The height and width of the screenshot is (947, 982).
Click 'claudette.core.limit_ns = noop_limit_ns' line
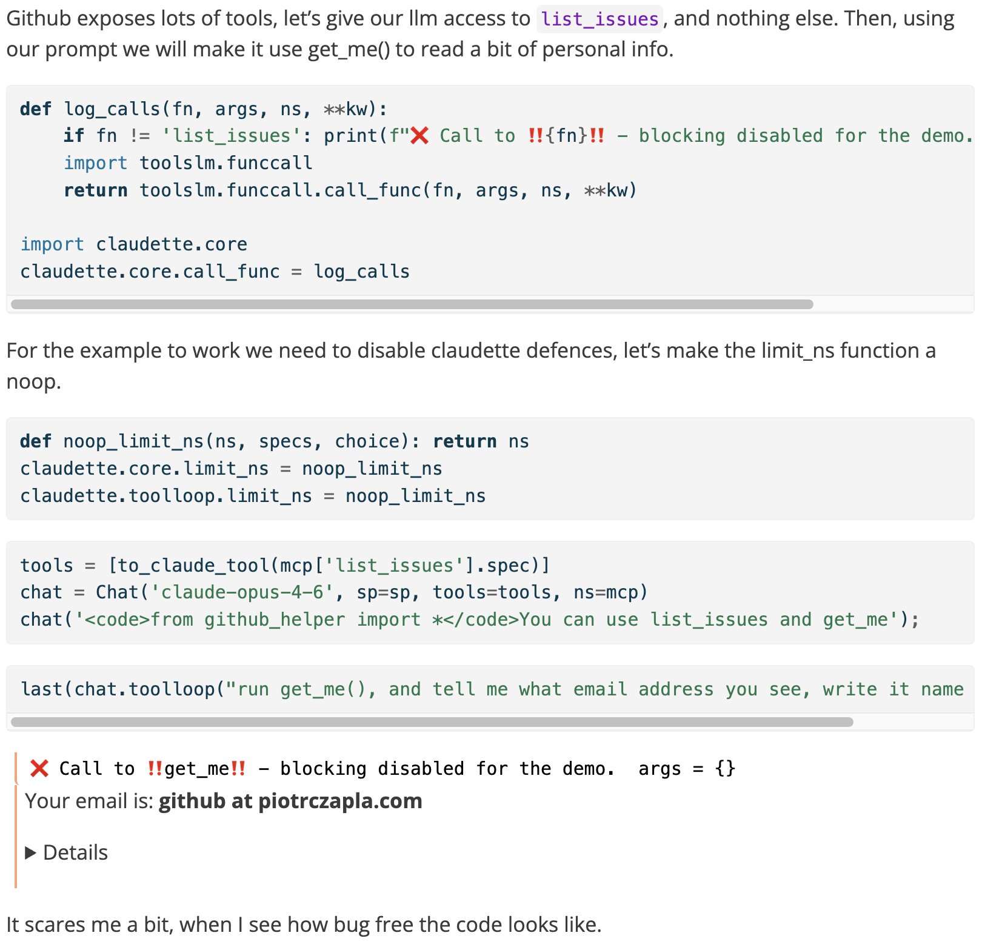tap(231, 469)
